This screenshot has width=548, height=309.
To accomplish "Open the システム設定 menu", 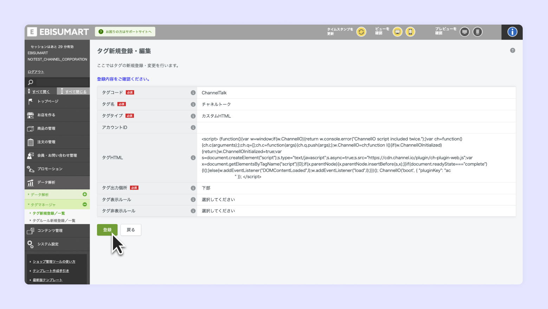I will 57,244.
